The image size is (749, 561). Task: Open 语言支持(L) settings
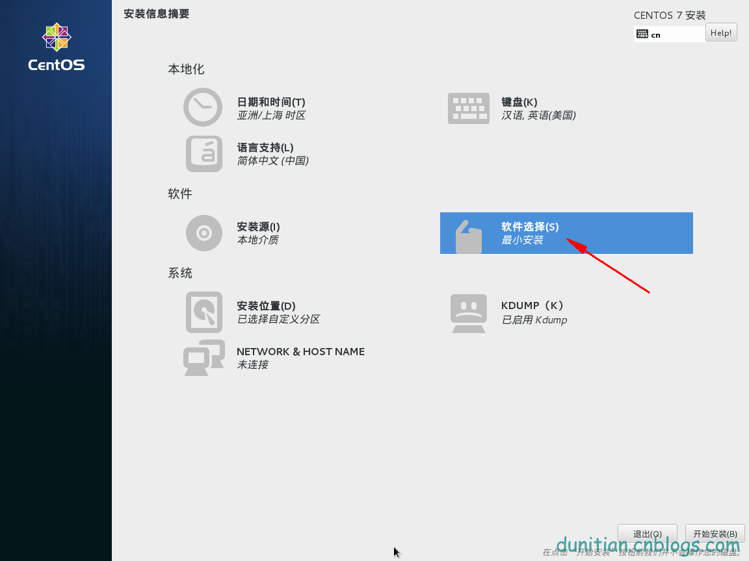click(265, 148)
